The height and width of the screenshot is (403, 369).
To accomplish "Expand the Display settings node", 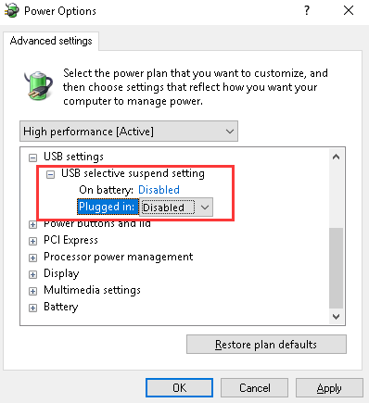I will (x=32, y=274).
